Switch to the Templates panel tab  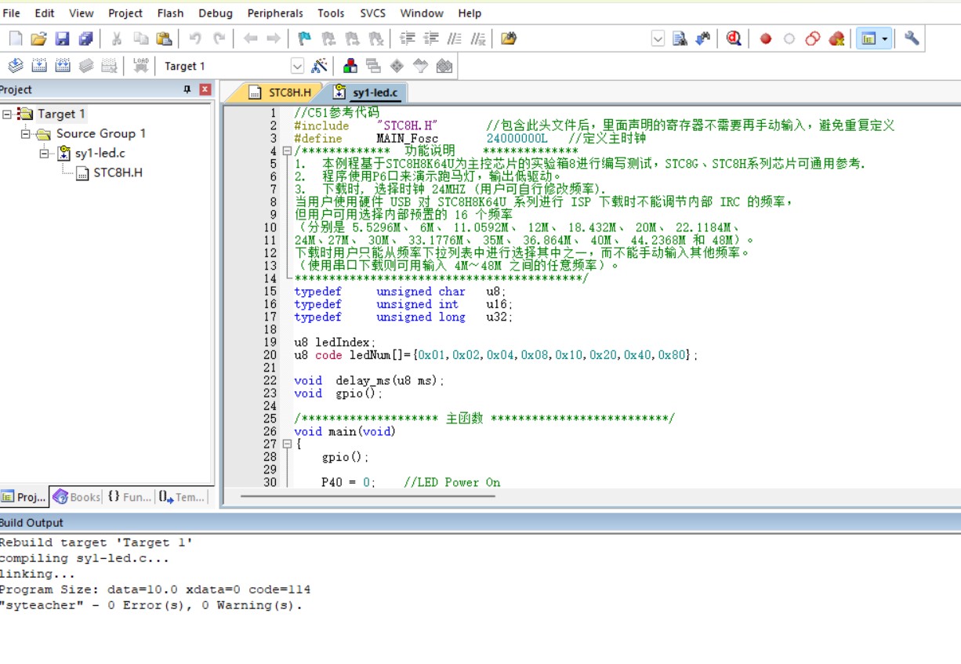click(181, 497)
